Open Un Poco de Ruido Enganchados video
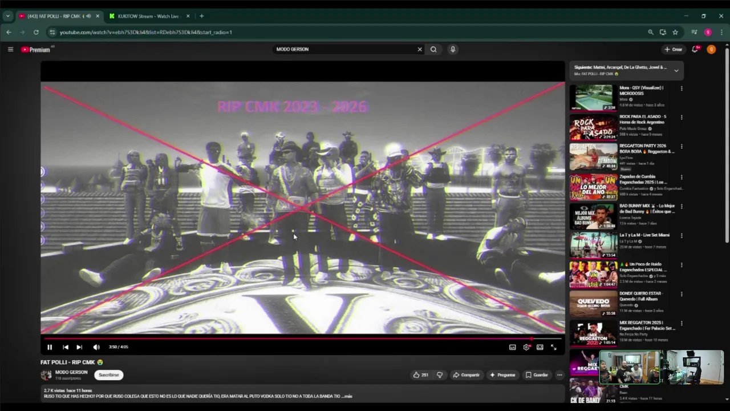Screen dimensions: 730x411 pos(593,275)
